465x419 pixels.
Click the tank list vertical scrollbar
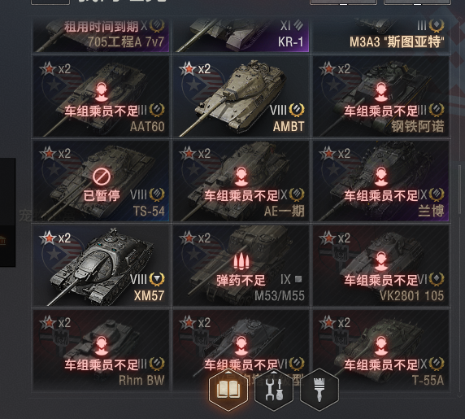tap(460, 190)
